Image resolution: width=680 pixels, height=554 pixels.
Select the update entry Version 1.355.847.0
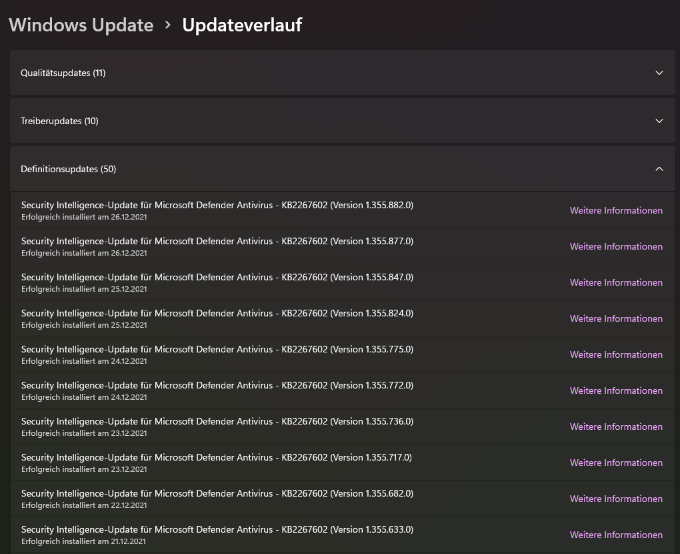[343, 282]
